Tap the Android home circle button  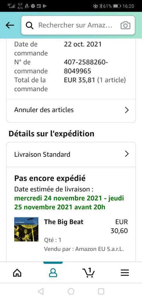point(71,291)
